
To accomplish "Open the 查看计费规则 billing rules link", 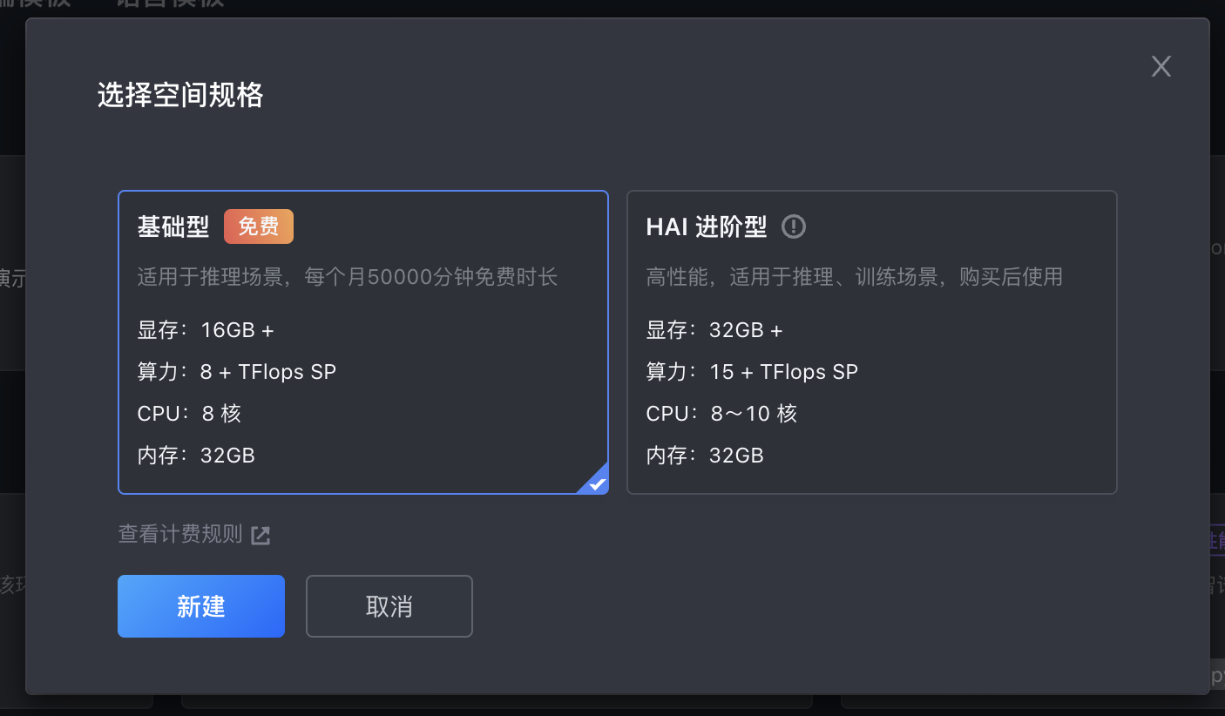I will pyautogui.click(x=180, y=534).
